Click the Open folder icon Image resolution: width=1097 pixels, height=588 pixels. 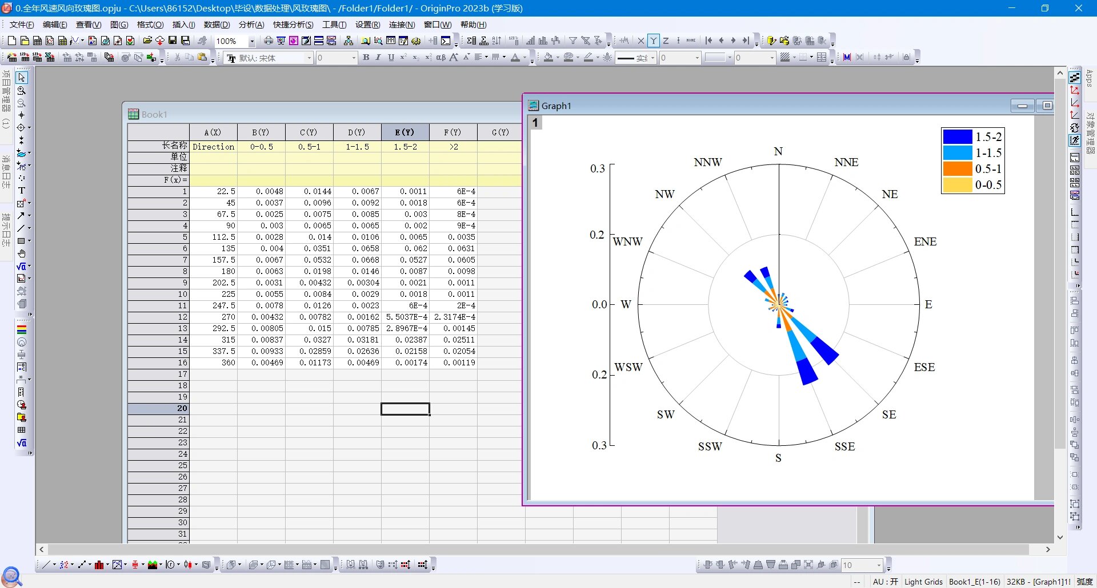coord(147,41)
